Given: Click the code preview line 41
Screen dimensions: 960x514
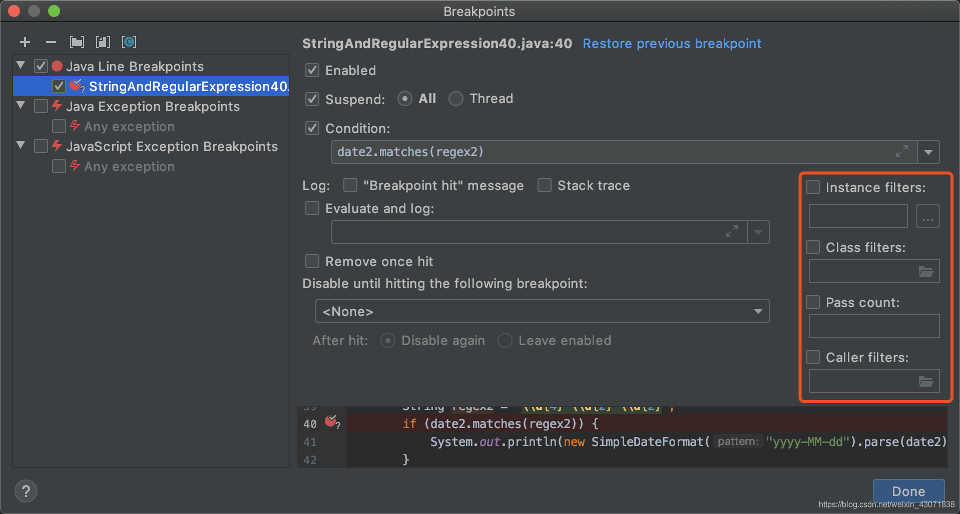Looking at the screenshot, I should click(647, 441).
